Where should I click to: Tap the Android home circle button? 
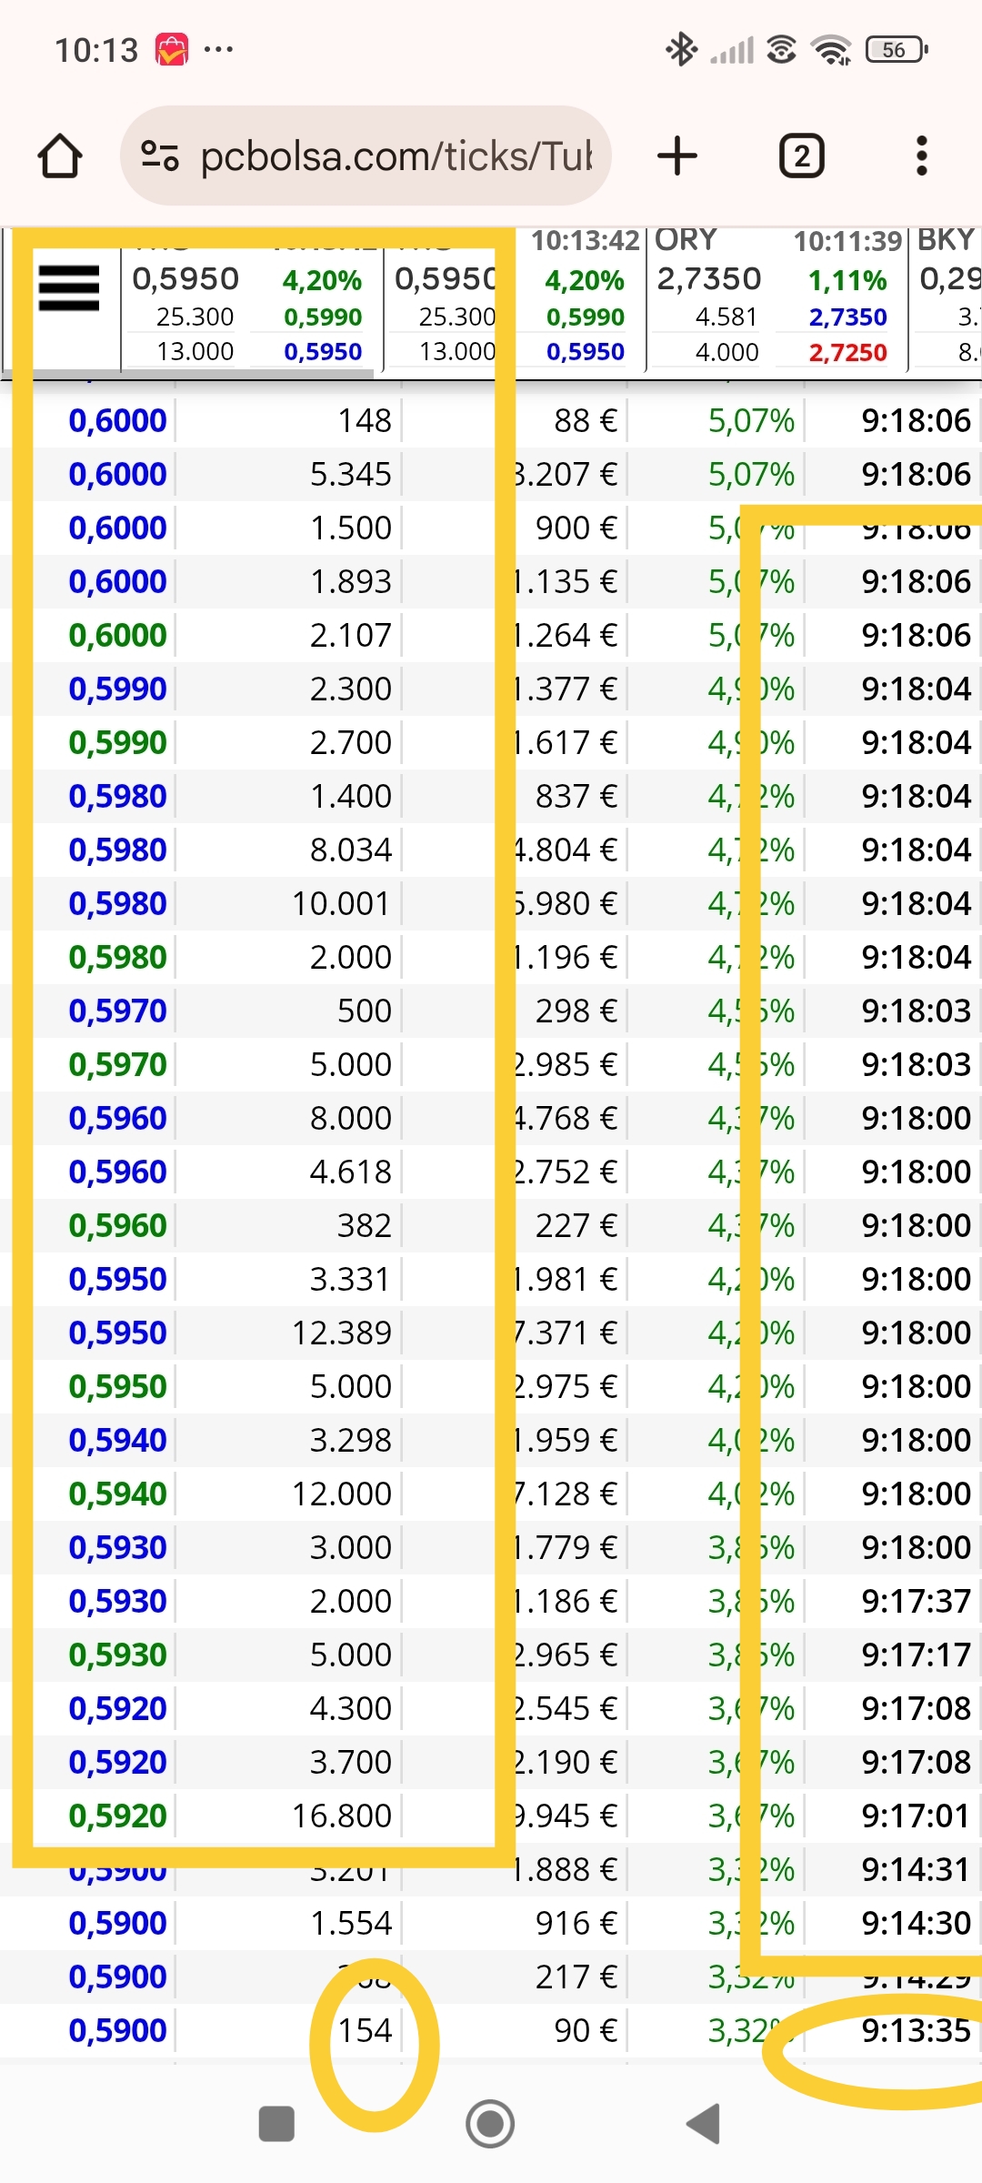pyautogui.click(x=490, y=2124)
